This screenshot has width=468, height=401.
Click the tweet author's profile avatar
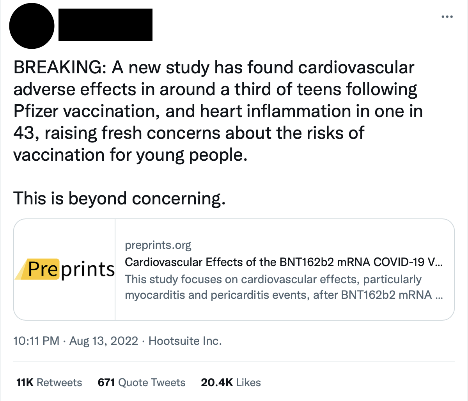click(x=32, y=26)
